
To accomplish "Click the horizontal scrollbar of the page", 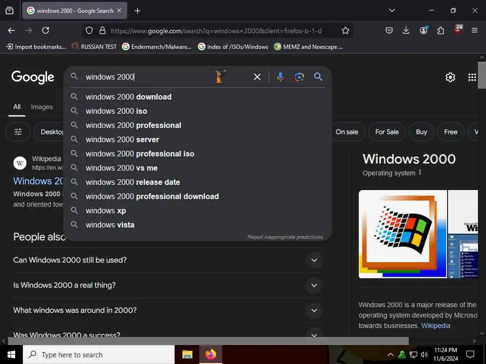I will [x=208, y=341].
